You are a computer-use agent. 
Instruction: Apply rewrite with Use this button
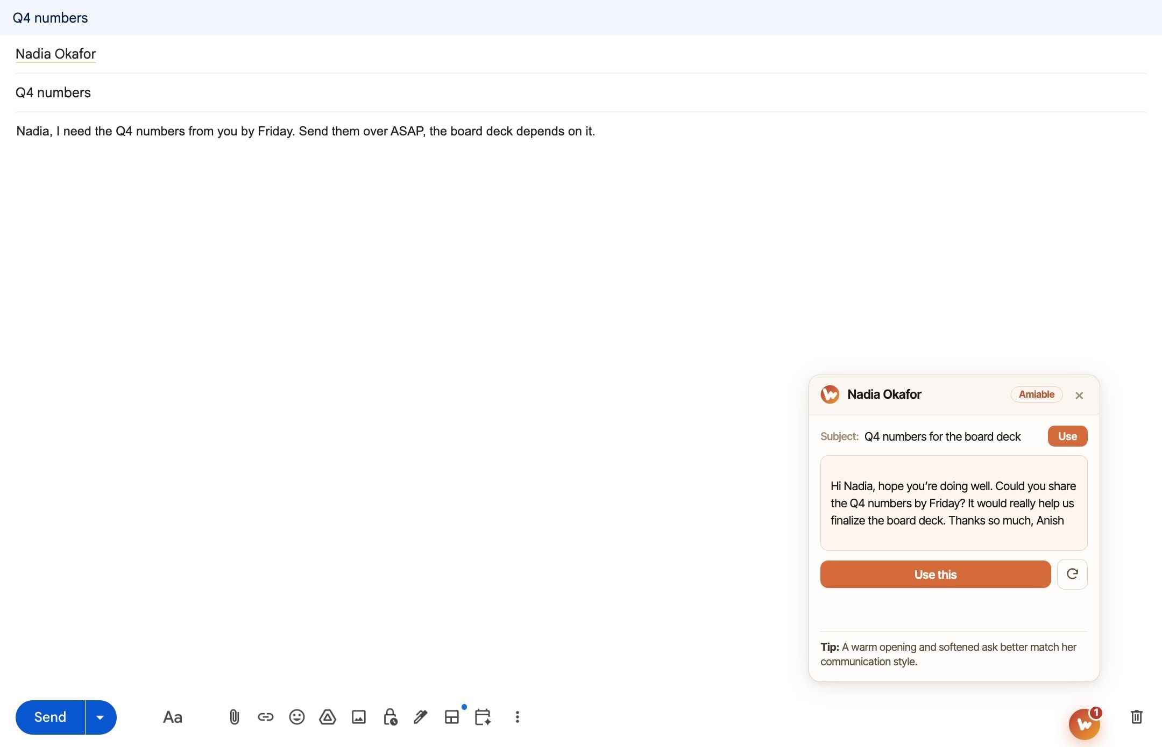coord(936,574)
